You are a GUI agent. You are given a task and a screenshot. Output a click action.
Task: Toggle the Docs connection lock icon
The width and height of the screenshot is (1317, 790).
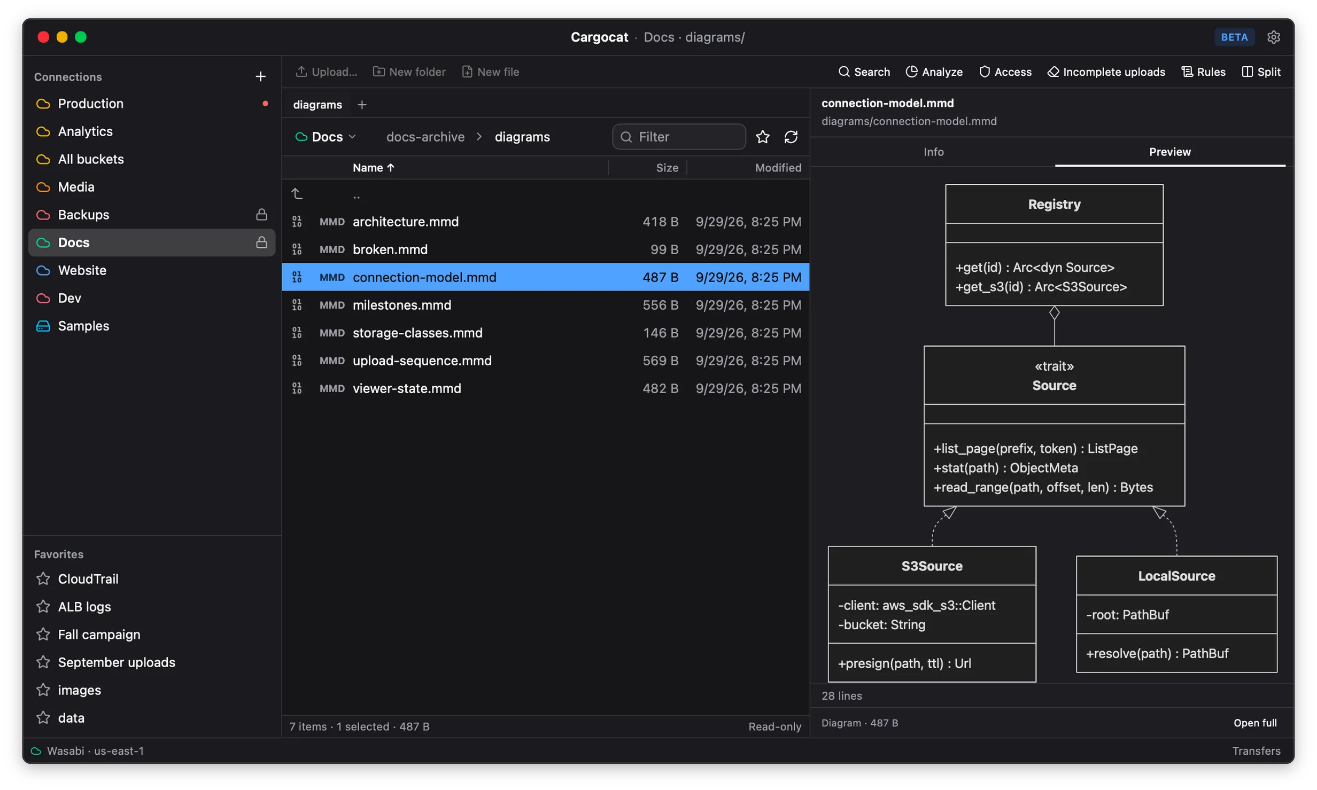click(261, 243)
